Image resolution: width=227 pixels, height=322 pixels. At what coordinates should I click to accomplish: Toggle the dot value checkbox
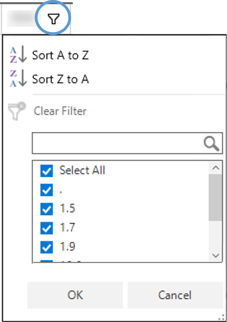pyautogui.click(x=46, y=190)
